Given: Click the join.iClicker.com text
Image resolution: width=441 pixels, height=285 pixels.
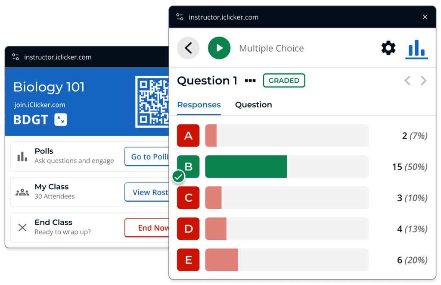Looking at the screenshot, I should [40, 105].
